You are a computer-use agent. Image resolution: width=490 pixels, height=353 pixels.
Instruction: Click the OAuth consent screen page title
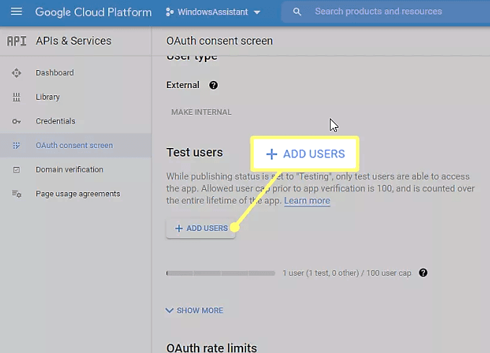coord(219,41)
